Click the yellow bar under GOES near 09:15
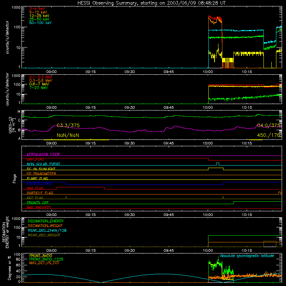The image size is (286, 286). [76, 140]
